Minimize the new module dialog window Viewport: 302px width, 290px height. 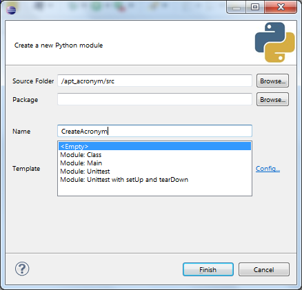coord(236,8)
